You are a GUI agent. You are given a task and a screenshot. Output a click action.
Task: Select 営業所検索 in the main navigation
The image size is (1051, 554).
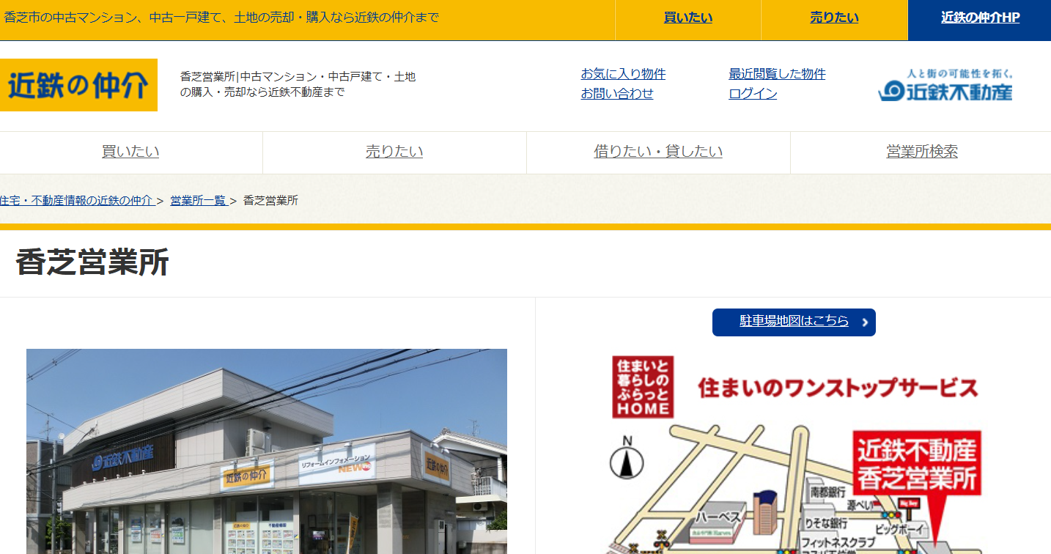[x=921, y=152]
